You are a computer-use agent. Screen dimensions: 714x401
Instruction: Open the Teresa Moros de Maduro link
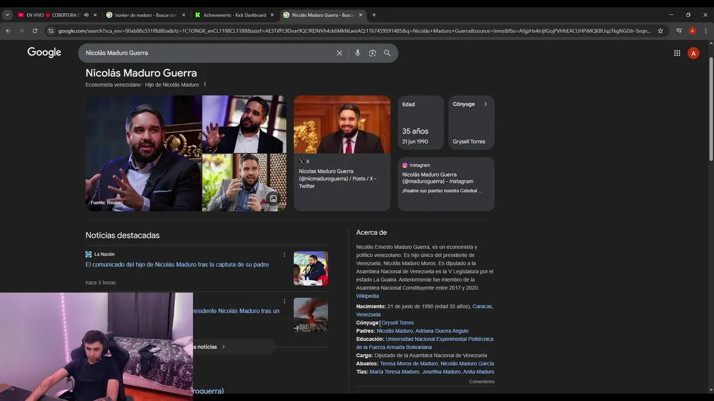tap(409, 364)
